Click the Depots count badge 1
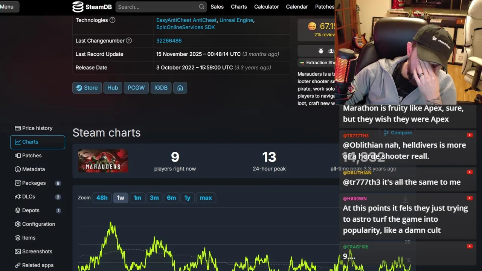 pyautogui.click(x=58, y=210)
